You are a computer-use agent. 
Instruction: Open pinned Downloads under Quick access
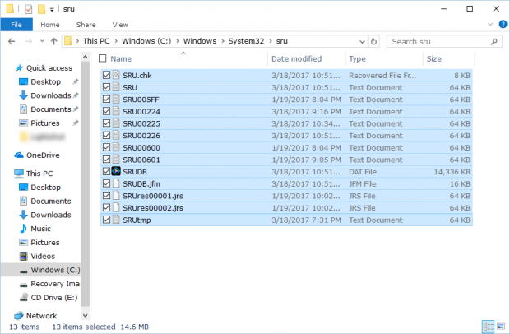point(50,95)
